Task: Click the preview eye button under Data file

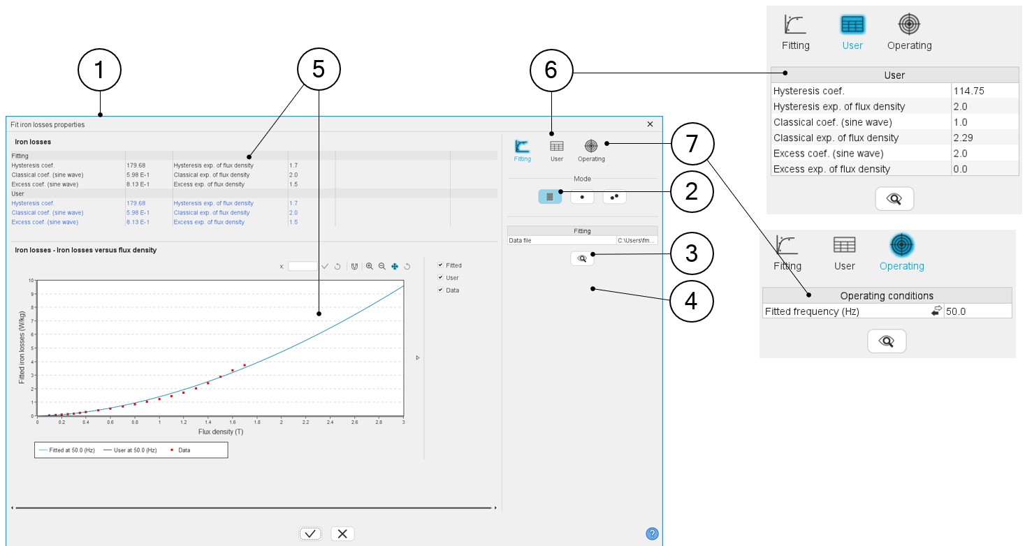Action: [x=582, y=258]
